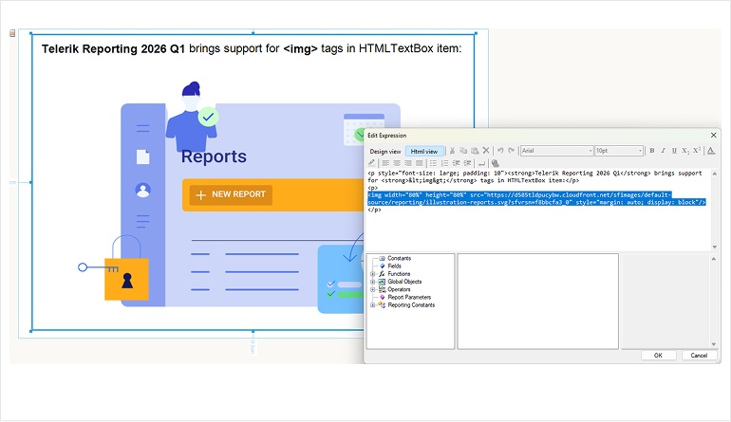Insert a bulleted list
This screenshot has width=731, height=422.
(433, 163)
